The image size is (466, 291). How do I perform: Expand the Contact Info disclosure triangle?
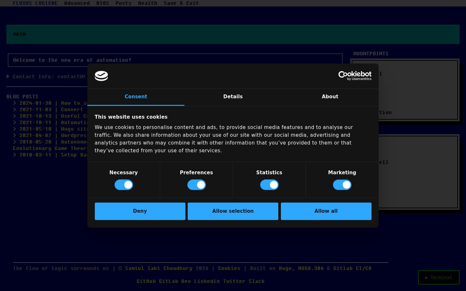click(x=8, y=76)
